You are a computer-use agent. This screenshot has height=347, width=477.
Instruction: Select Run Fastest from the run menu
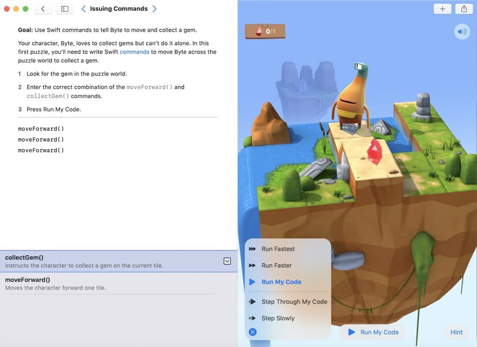pyautogui.click(x=288, y=249)
